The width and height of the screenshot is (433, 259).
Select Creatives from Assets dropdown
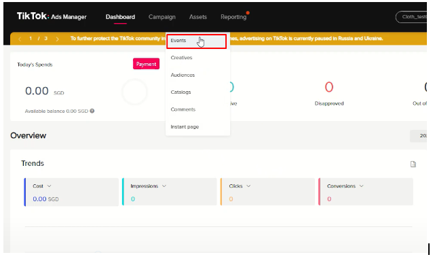(x=181, y=58)
